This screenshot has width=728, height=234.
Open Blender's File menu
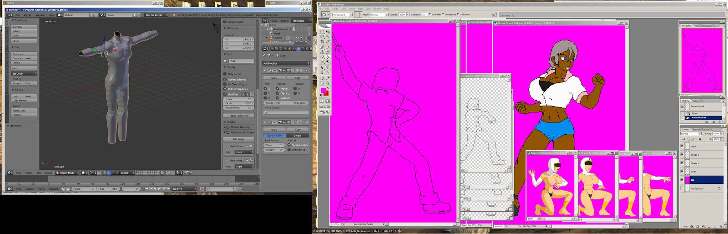(18, 15)
